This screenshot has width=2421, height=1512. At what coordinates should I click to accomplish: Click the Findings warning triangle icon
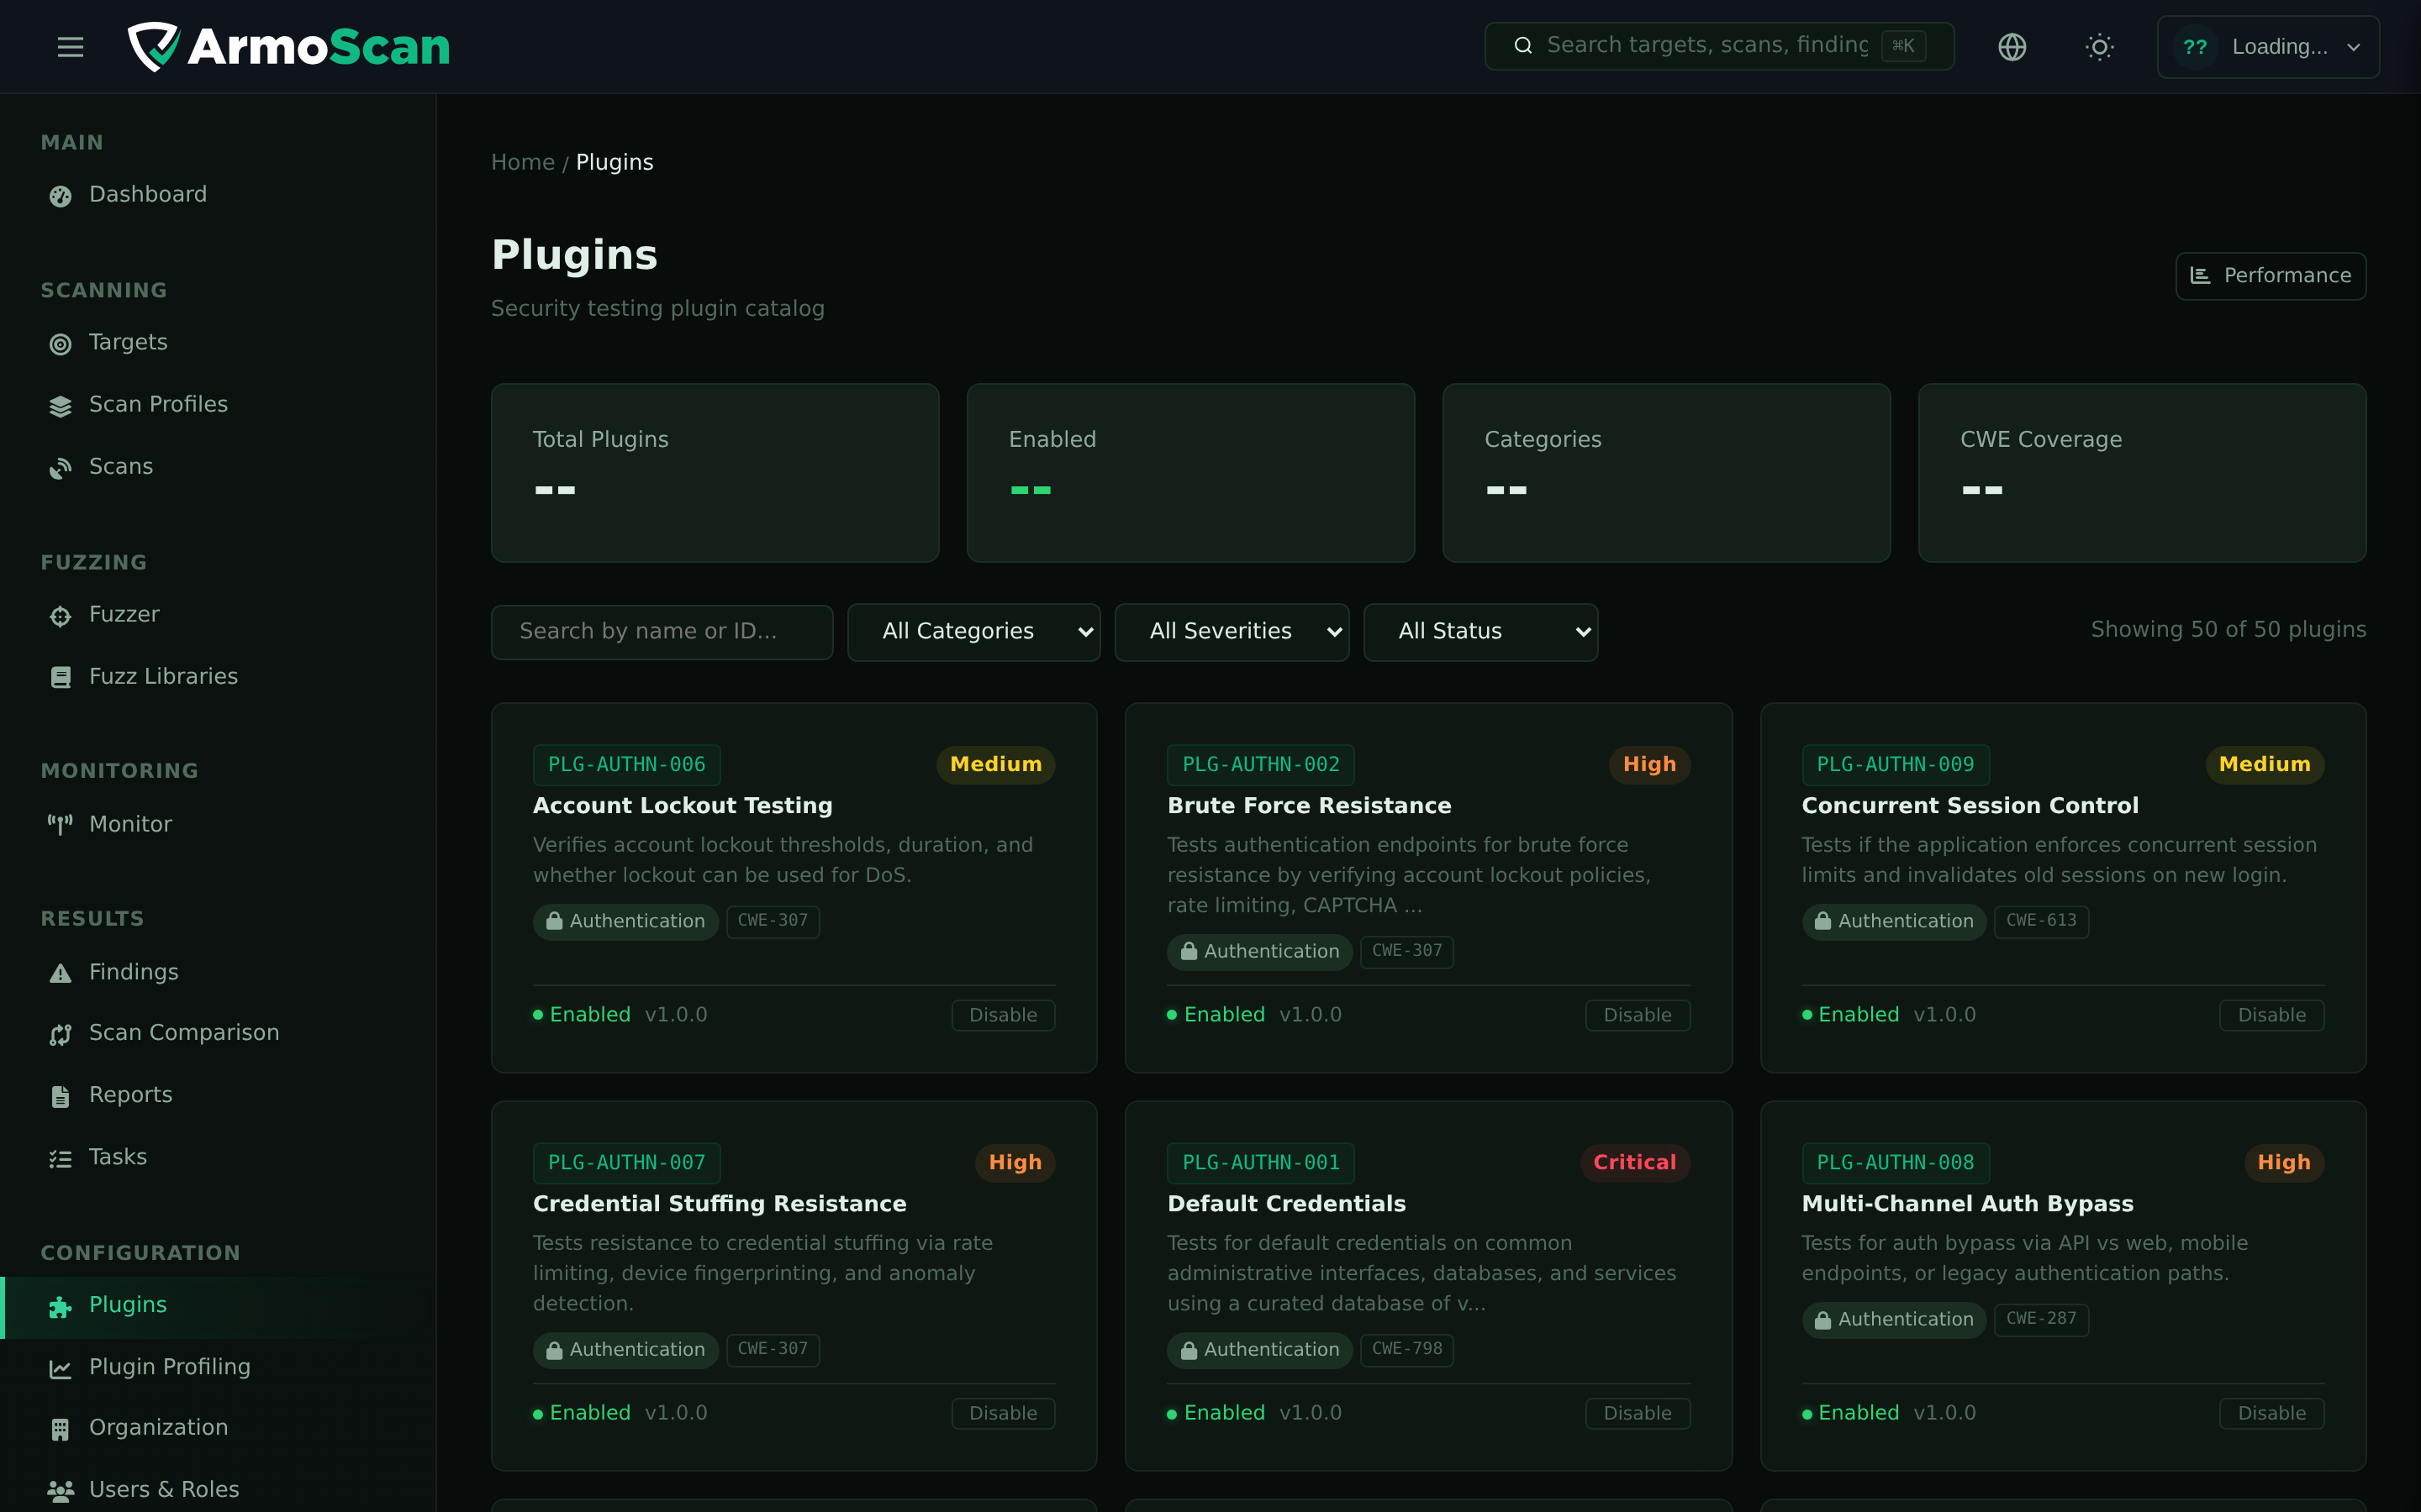60,972
